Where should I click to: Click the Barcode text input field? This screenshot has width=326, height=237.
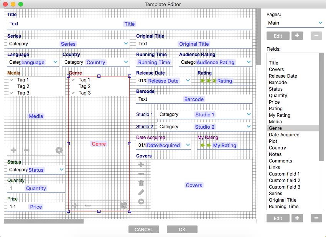point(194,99)
